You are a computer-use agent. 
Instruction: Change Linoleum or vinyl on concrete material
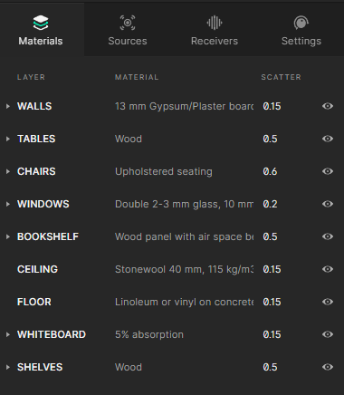tap(184, 302)
